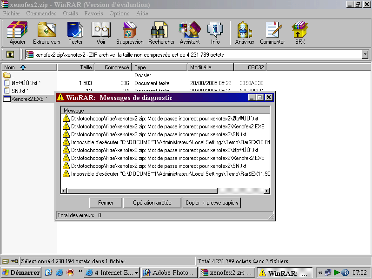Select the Xenofex2.EXE file icon

pos(7,99)
